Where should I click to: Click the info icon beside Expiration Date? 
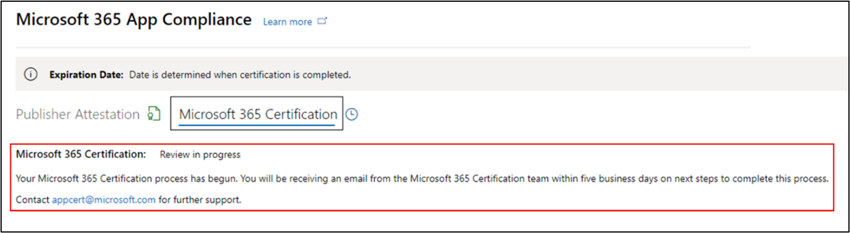point(31,75)
